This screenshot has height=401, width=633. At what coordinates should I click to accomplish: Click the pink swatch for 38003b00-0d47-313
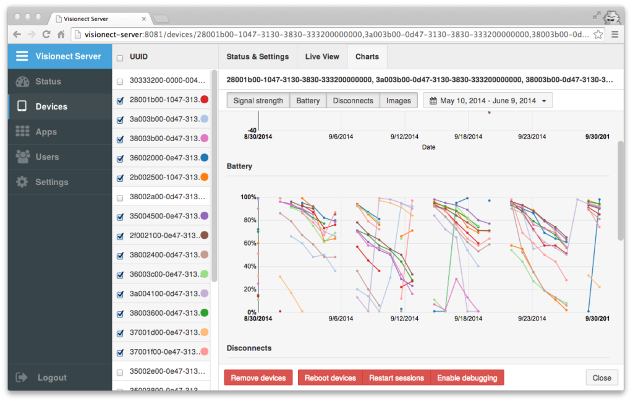point(205,138)
